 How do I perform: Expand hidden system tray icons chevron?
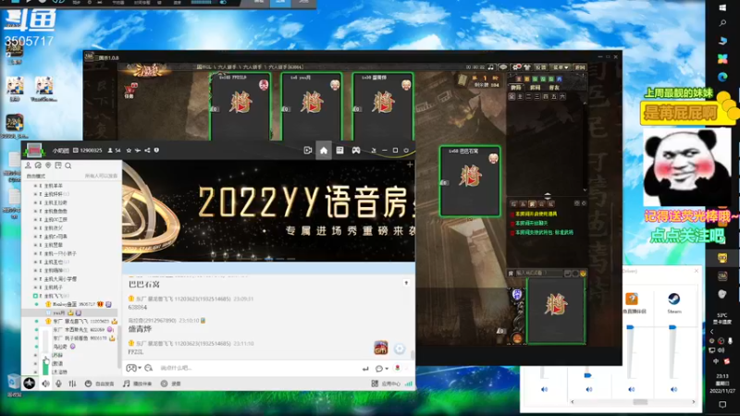click(x=712, y=332)
